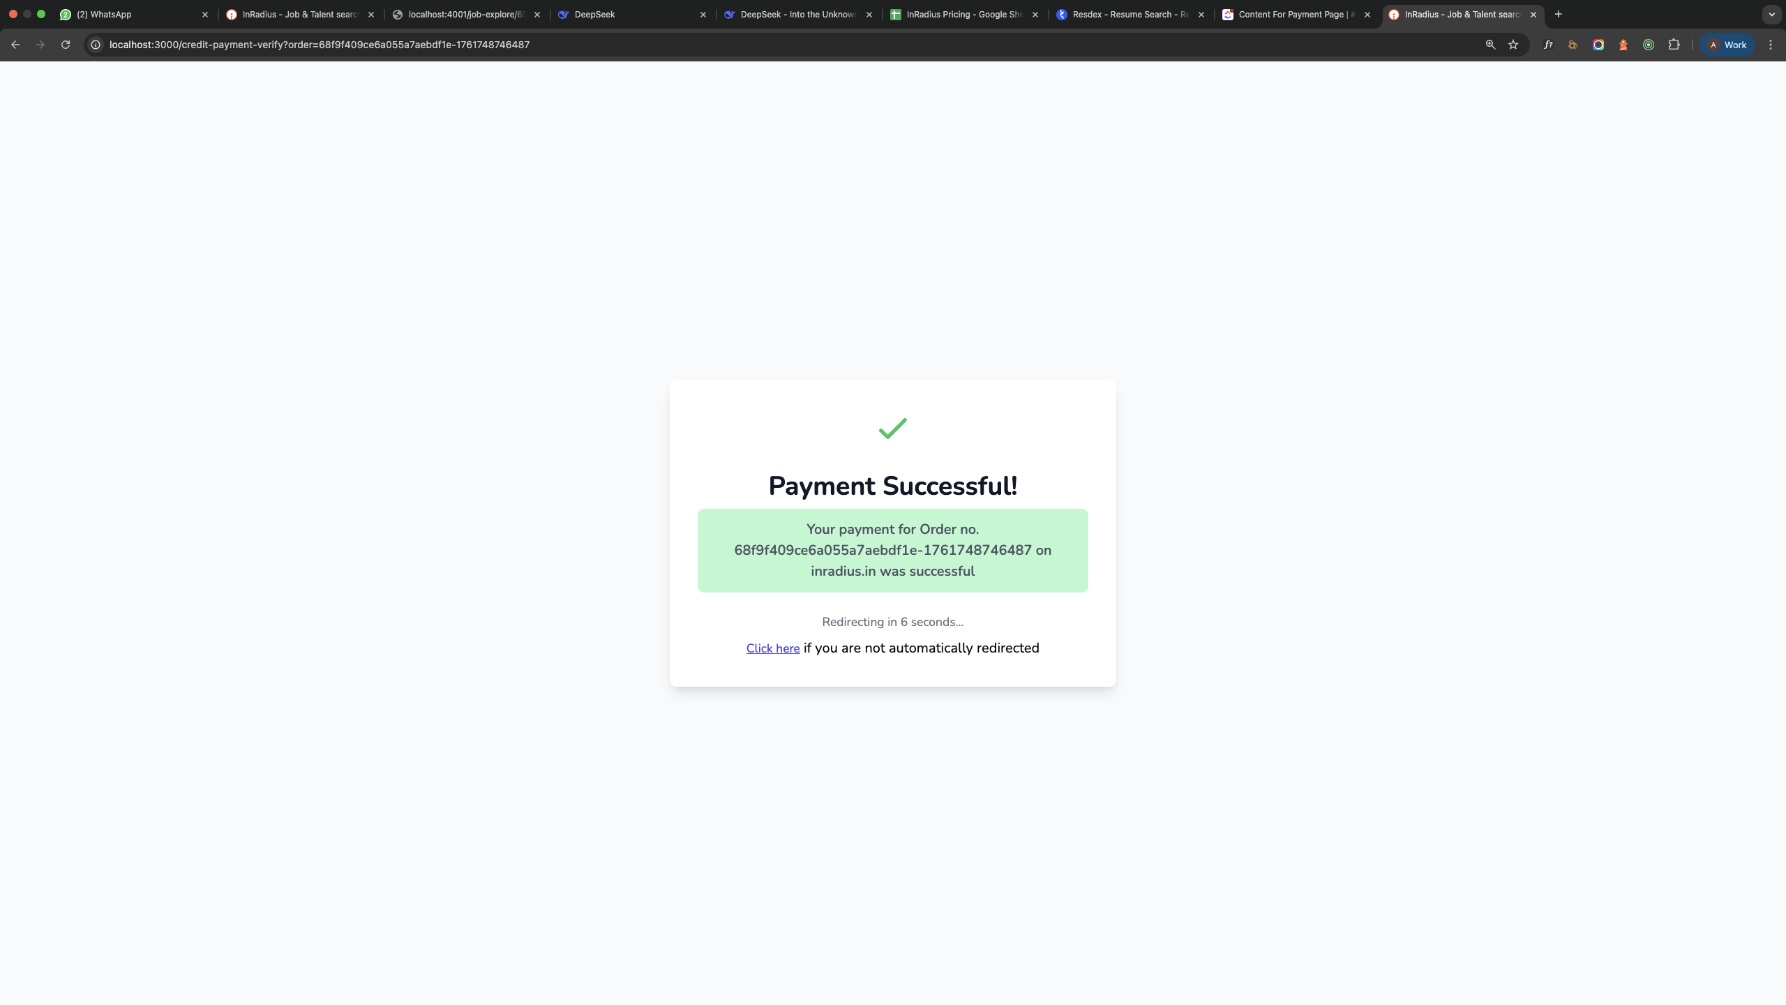
Task: Open the zoom magnifier icon in address bar
Action: pyautogui.click(x=1490, y=45)
